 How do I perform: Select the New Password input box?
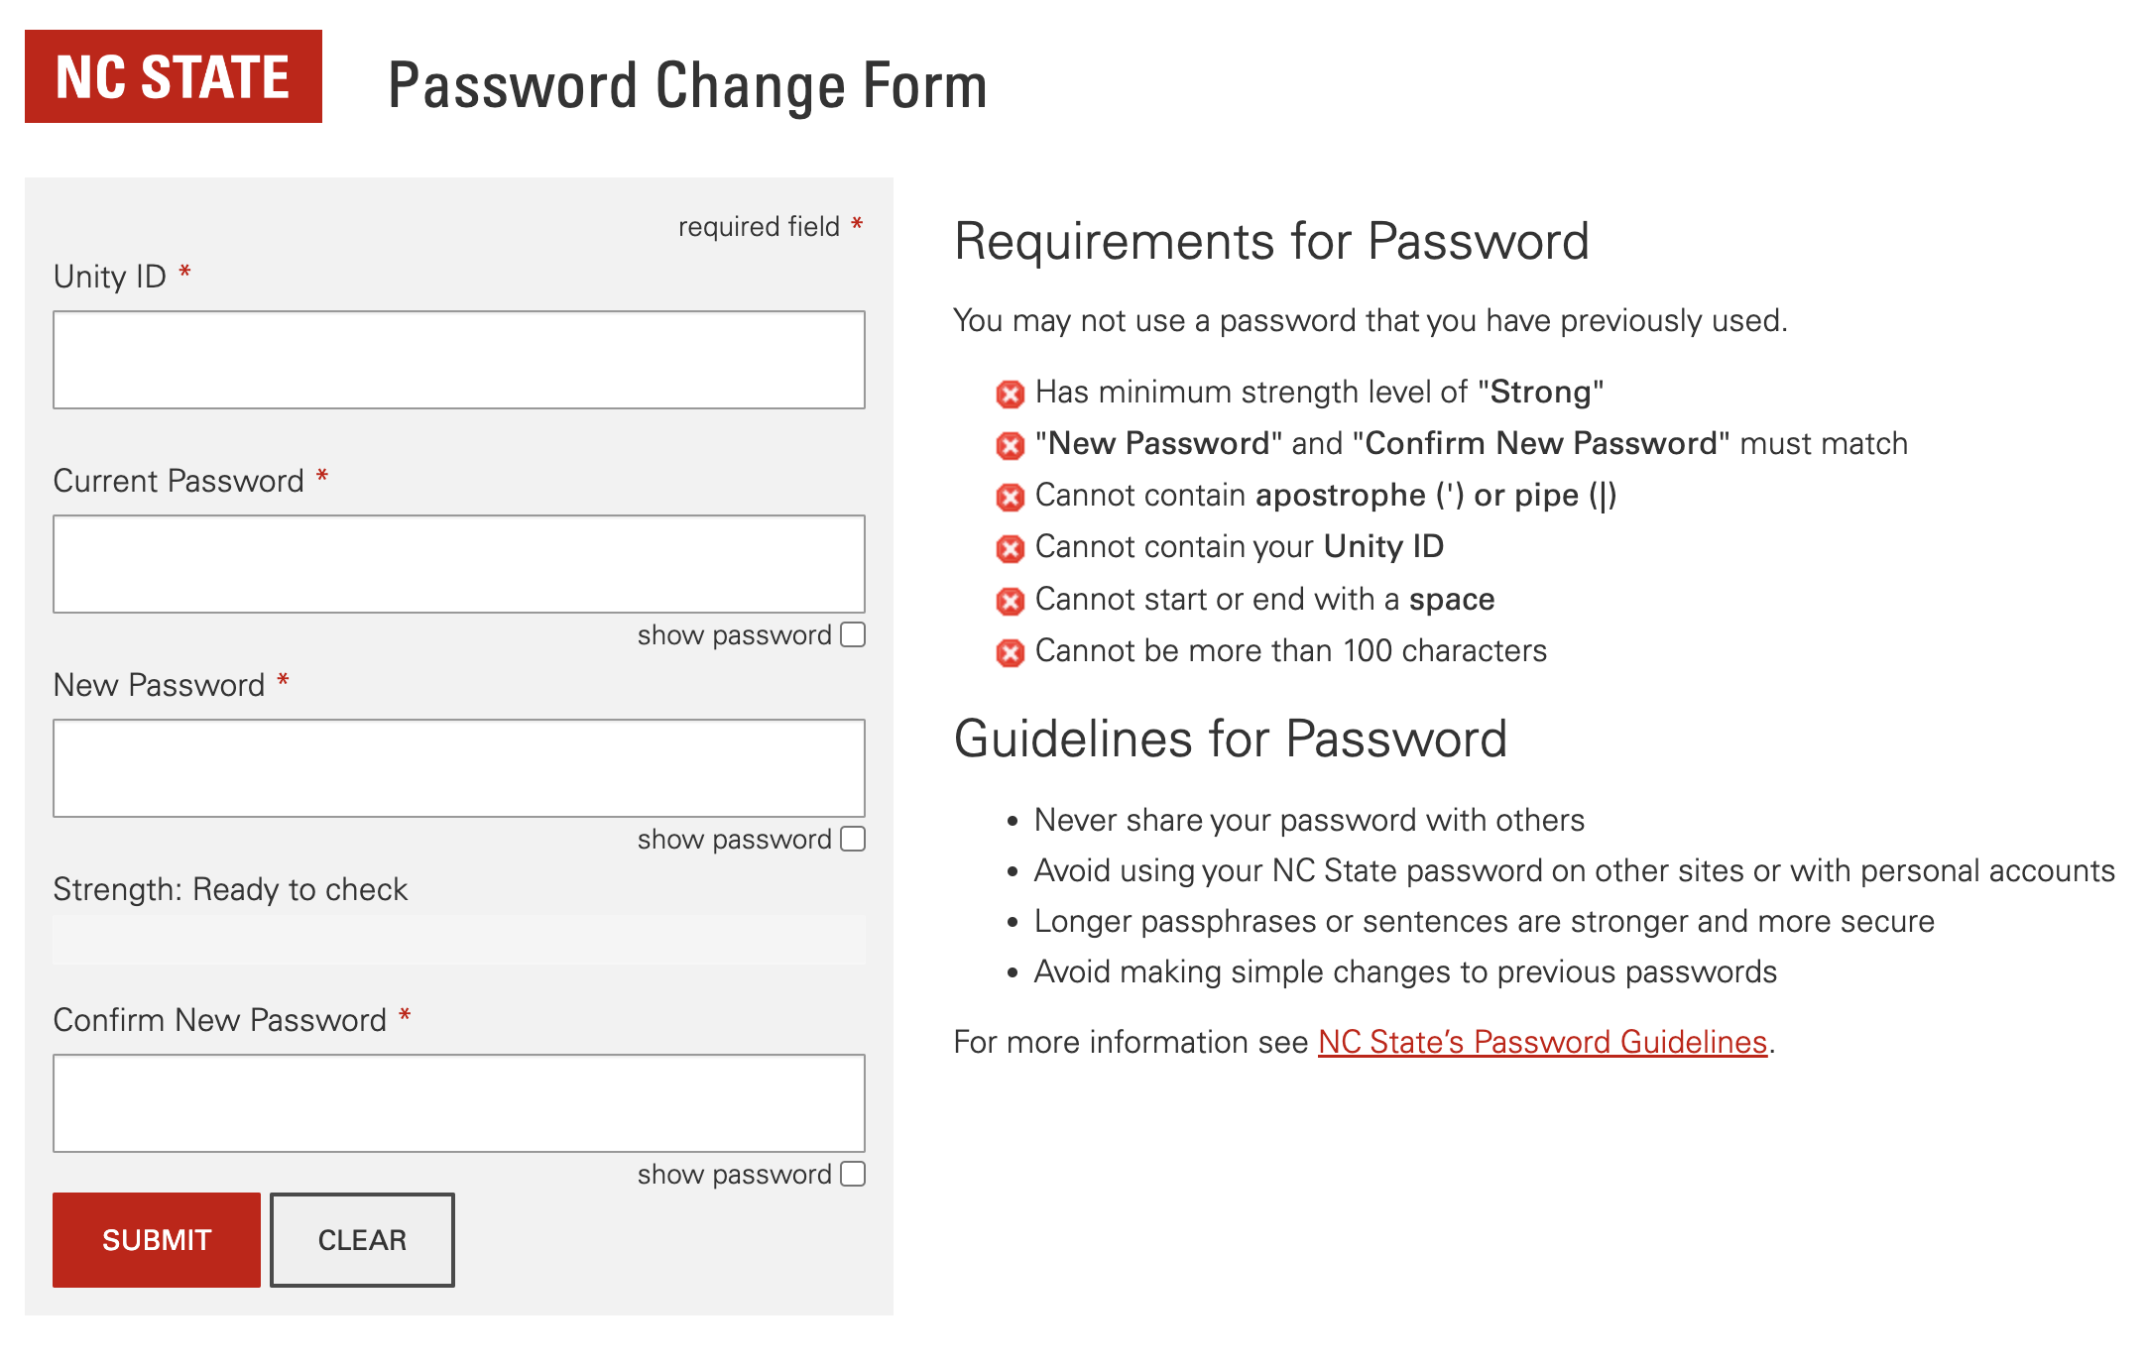(x=459, y=768)
